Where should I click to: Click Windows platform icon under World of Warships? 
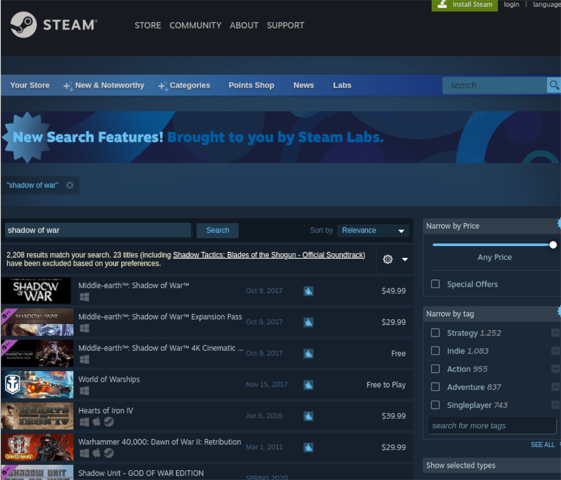coord(84,391)
